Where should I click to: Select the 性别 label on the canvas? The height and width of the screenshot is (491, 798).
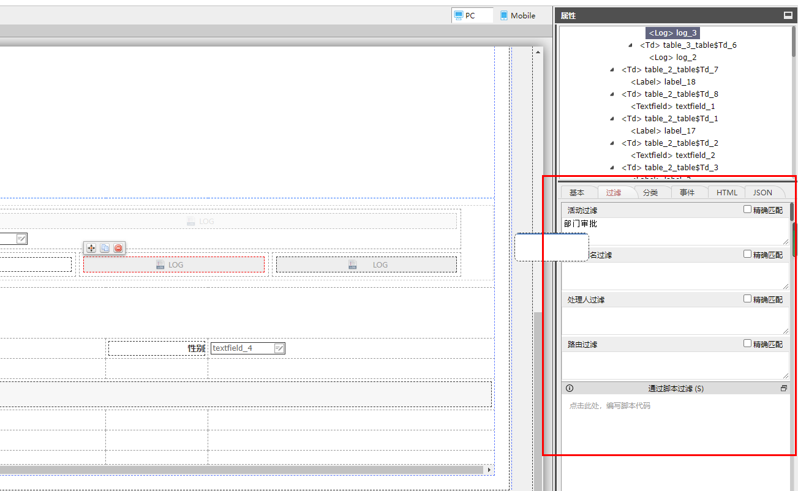[157, 348]
